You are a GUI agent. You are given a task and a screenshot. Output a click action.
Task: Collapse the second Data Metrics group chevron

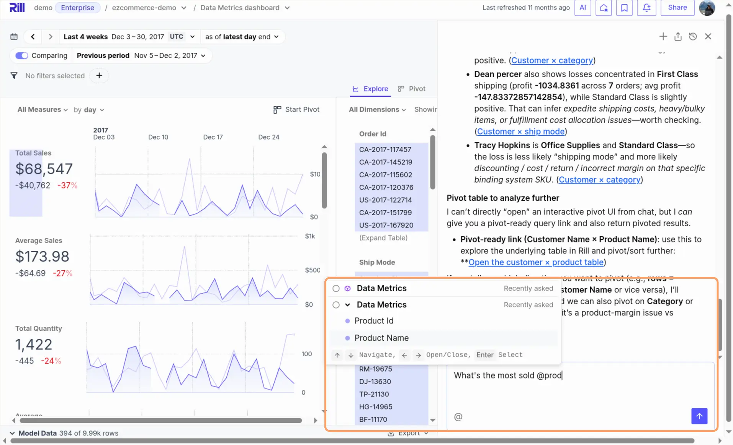[x=347, y=305]
